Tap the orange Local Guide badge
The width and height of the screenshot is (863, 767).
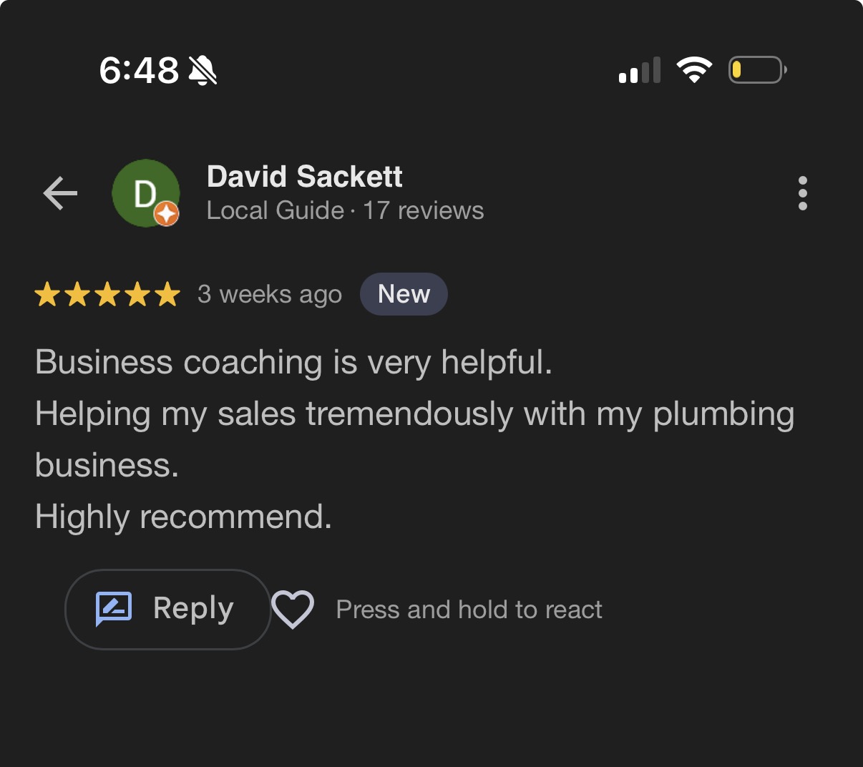167,213
